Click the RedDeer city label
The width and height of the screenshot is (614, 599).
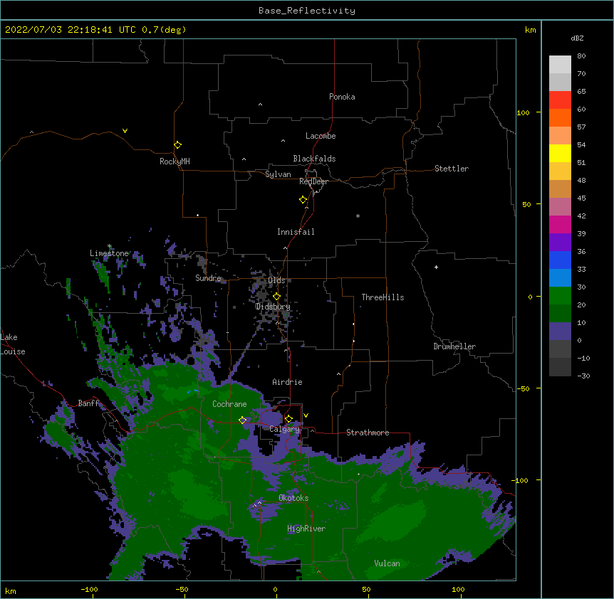click(313, 181)
